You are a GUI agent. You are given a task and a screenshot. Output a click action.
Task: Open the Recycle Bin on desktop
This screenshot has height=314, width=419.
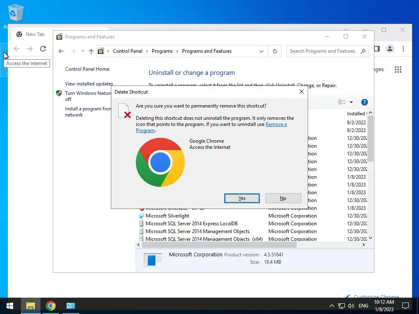16,13
